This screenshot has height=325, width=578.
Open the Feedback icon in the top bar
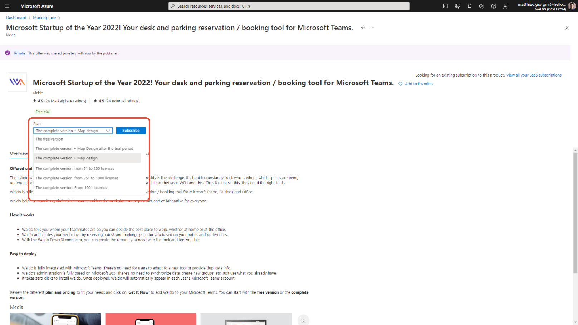(506, 6)
